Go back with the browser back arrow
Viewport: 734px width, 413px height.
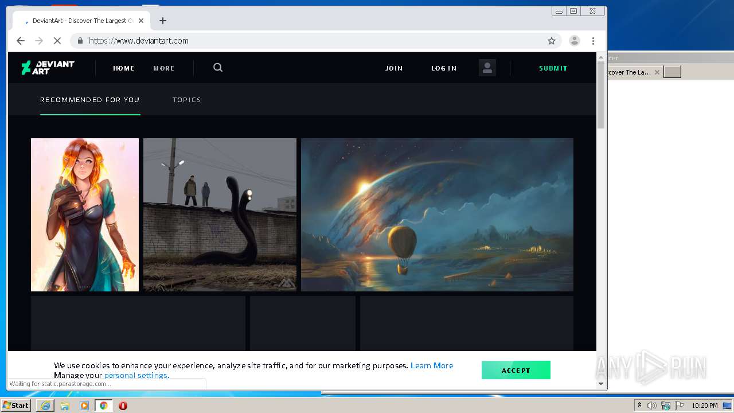tap(21, 41)
